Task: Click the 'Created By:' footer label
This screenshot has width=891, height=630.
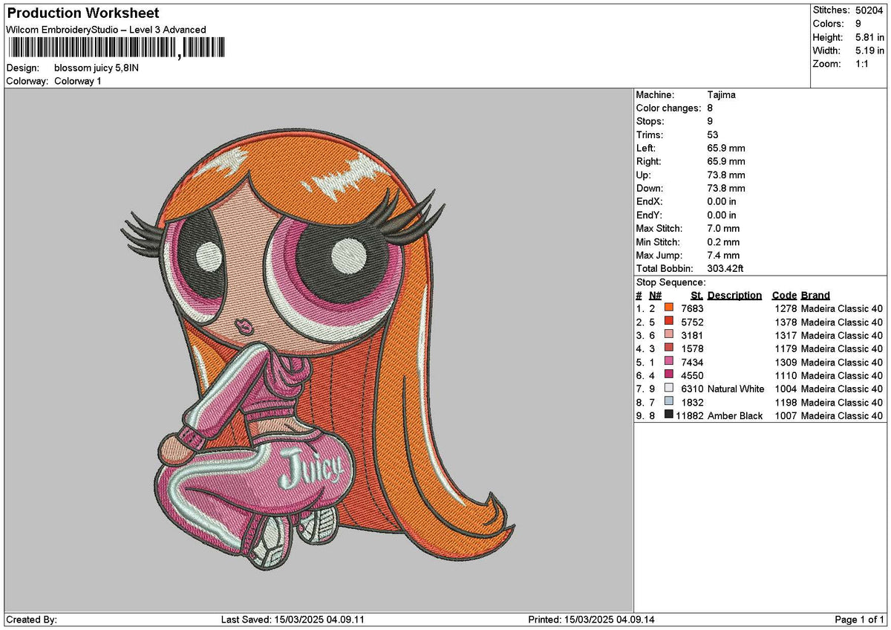Action: point(31,620)
